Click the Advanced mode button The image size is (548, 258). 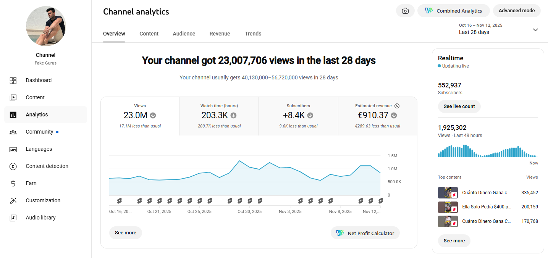(517, 11)
